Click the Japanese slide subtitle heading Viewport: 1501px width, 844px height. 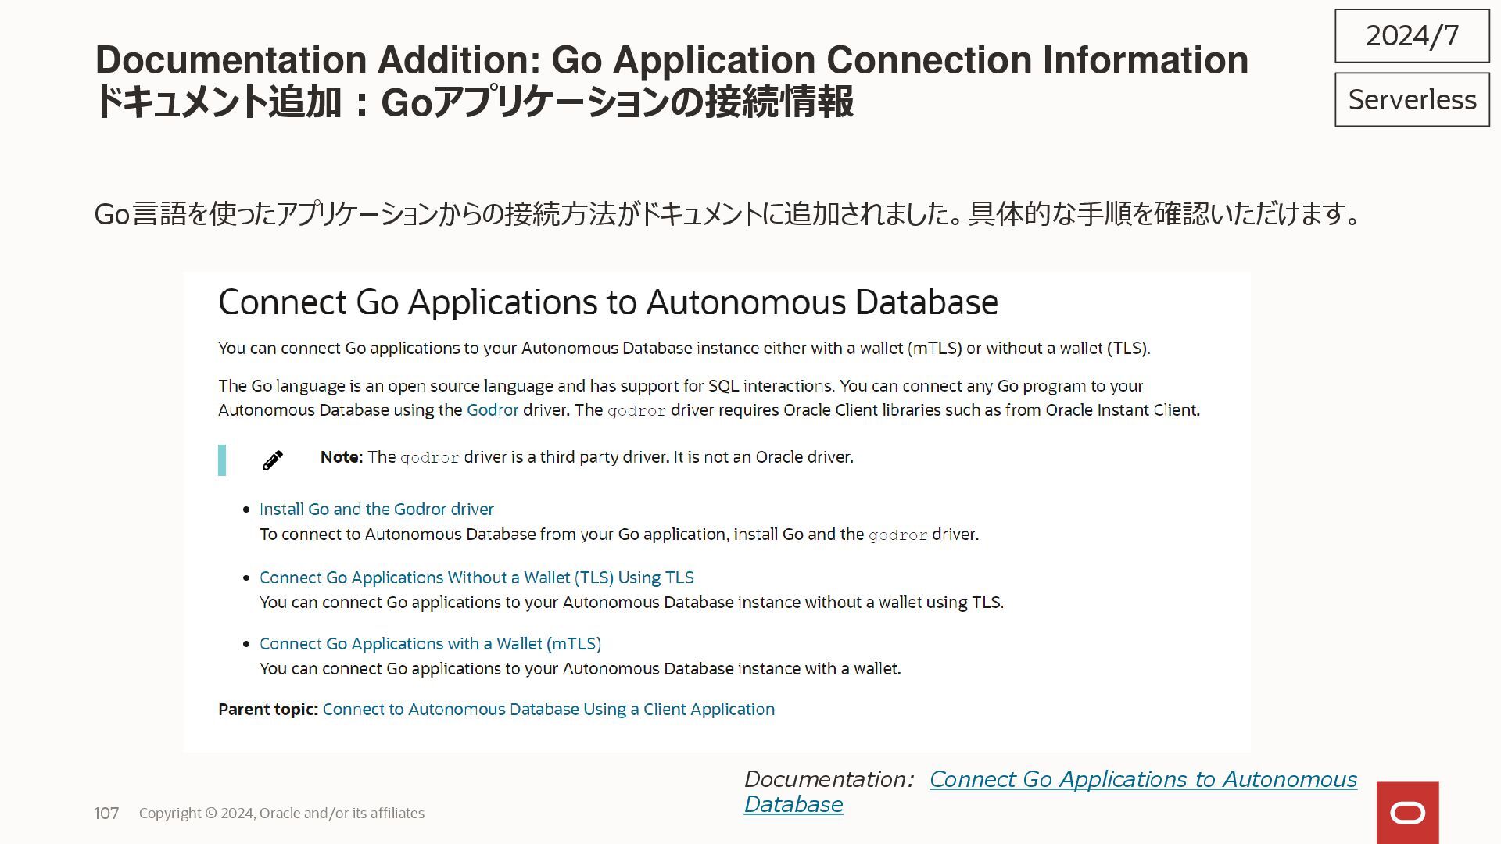473,102
